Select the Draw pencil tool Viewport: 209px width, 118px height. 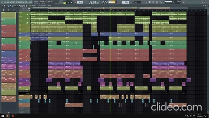8,6
